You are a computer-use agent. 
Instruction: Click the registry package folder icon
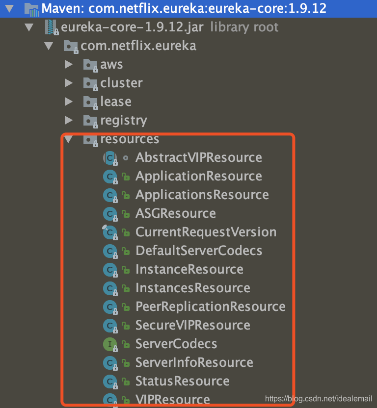coord(91,121)
